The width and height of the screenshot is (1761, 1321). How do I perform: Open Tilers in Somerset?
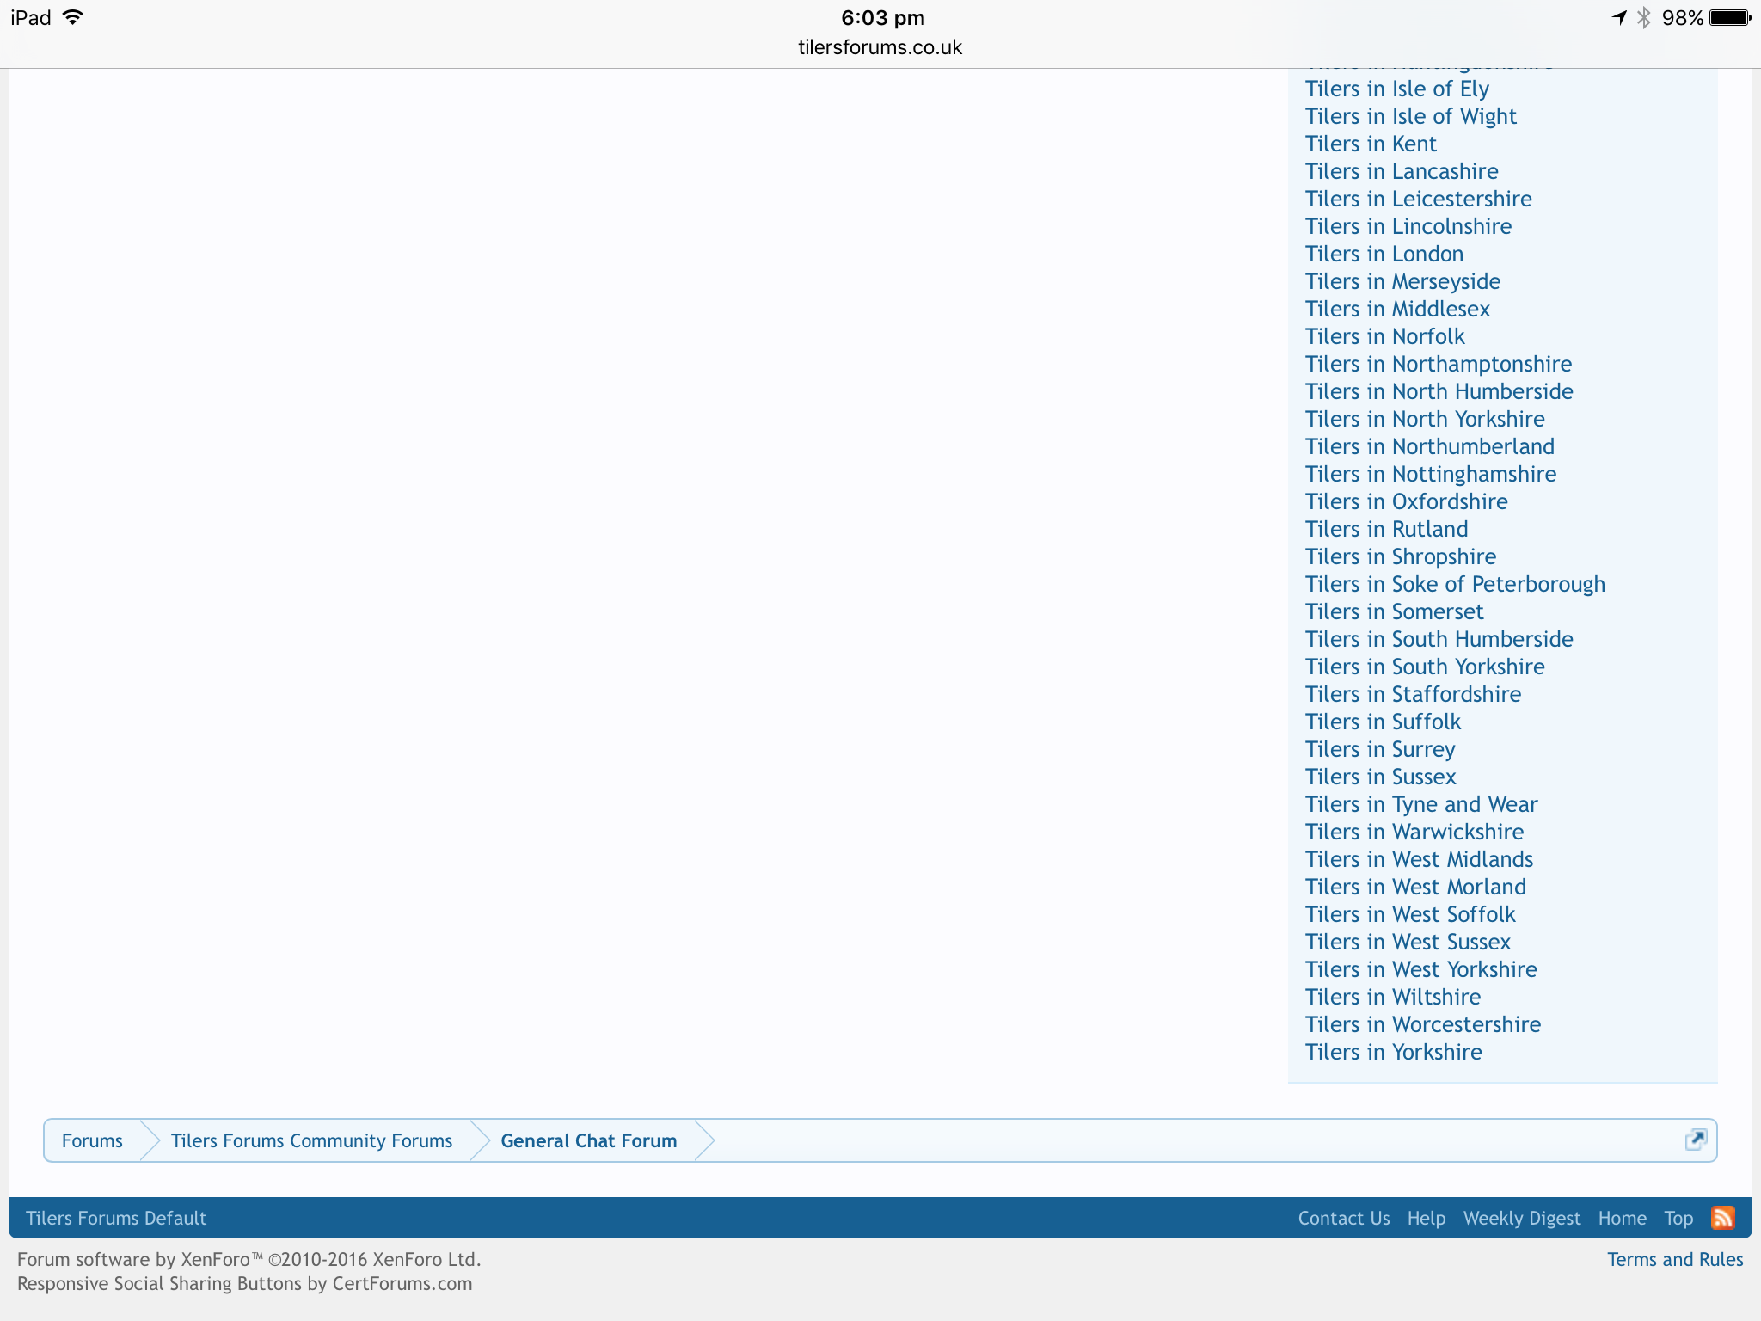coord(1395,611)
